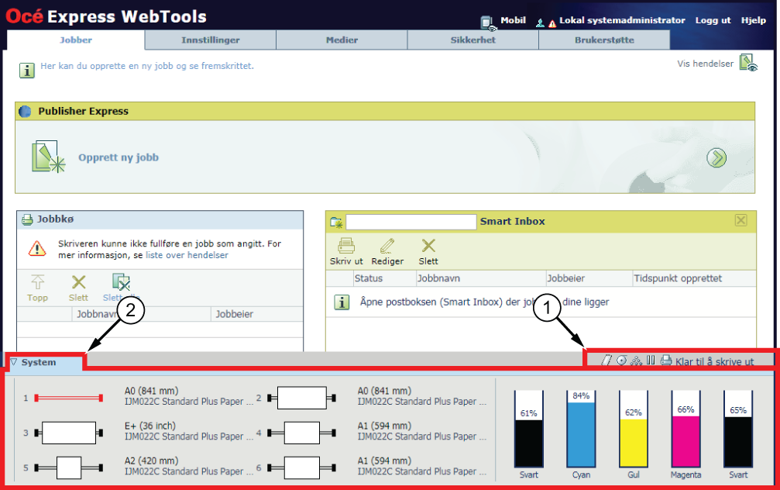Viewport: 780px width, 490px height.
Task: Open the liste over hendelser link
Action: (187, 255)
